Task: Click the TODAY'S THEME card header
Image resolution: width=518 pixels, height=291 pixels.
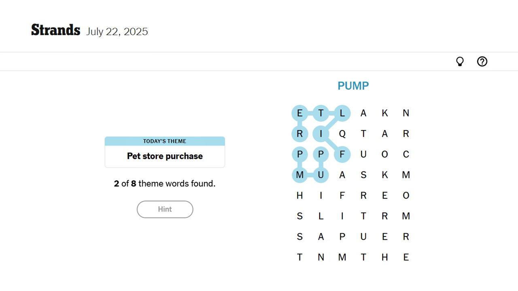Action: click(165, 141)
